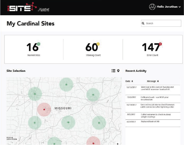Image resolution: width=184 pixels, height=145 pixels.
Task: Click the My Cardinal Sites heading
Action: [x=30, y=24]
